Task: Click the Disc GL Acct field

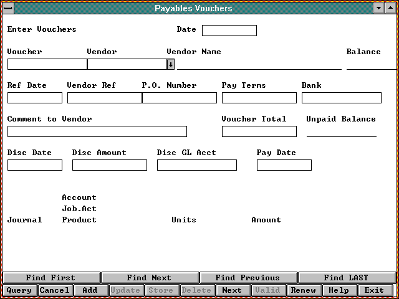Action: (x=196, y=165)
